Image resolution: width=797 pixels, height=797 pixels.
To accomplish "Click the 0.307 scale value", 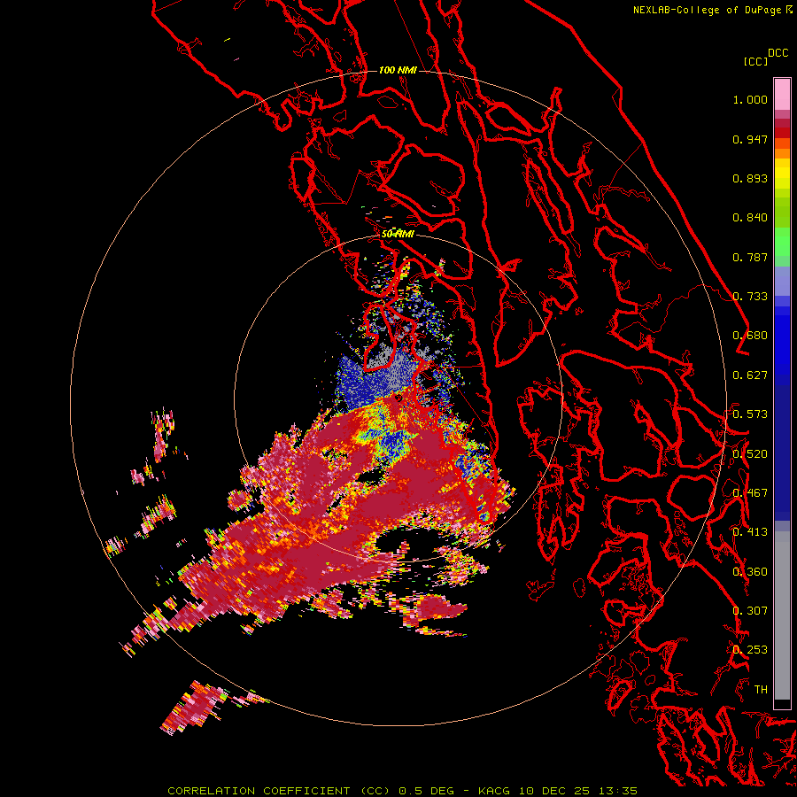I will pyautogui.click(x=750, y=610).
